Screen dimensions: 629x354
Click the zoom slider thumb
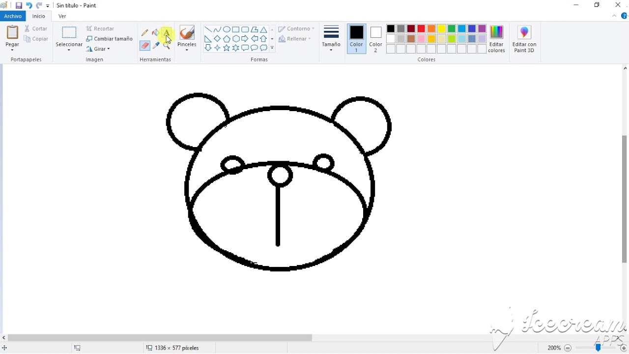[598, 348]
